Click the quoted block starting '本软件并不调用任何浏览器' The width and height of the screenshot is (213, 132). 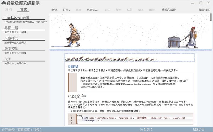click(x=131, y=83)
